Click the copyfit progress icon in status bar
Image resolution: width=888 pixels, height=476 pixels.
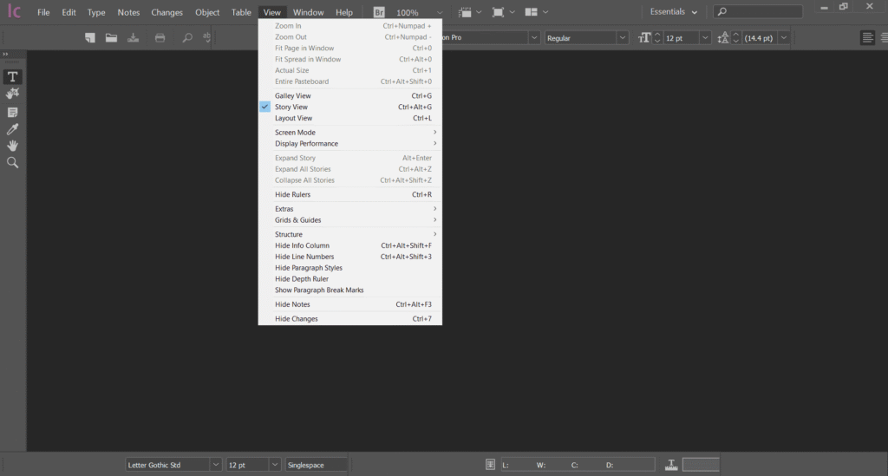click(671, 465)
